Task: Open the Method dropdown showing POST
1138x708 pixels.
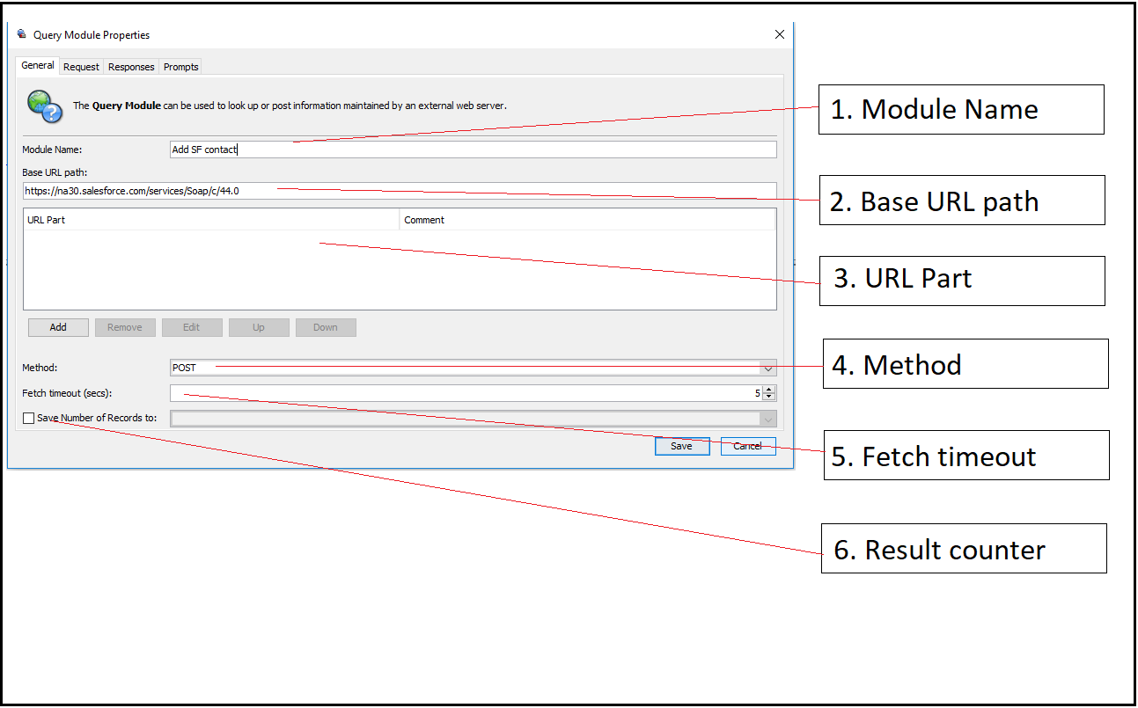Action: coord(766,367)
